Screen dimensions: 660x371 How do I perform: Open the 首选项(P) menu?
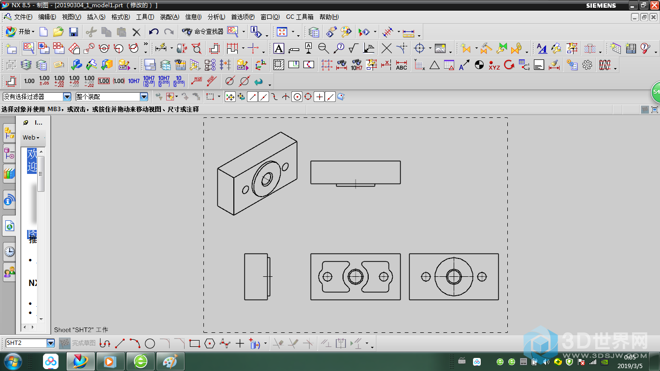pyautogui.click(x=243, y=17)
